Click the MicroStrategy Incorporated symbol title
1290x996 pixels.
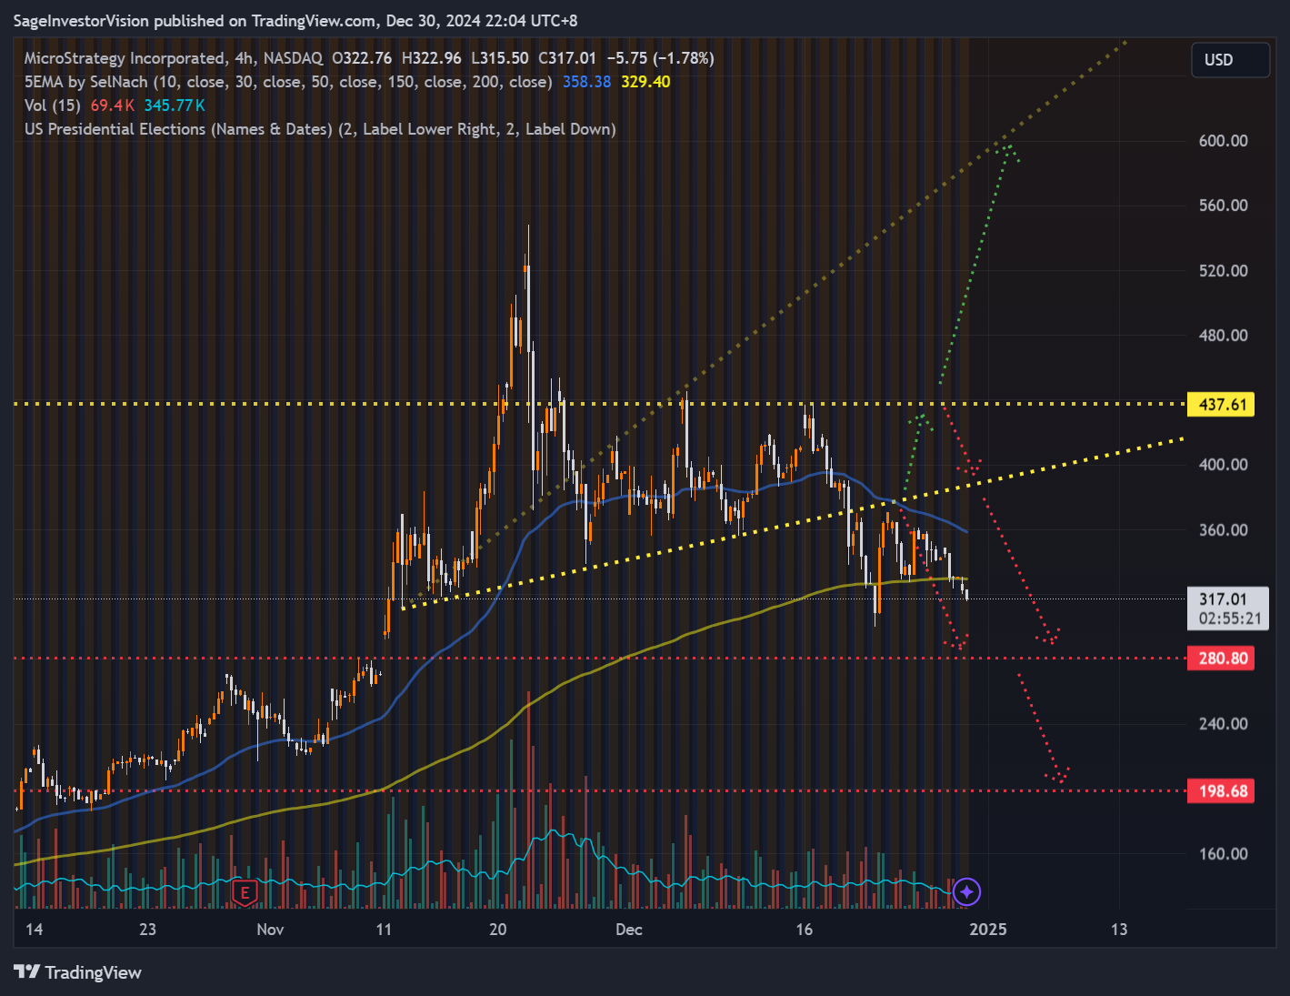click(x=125, y=58)
